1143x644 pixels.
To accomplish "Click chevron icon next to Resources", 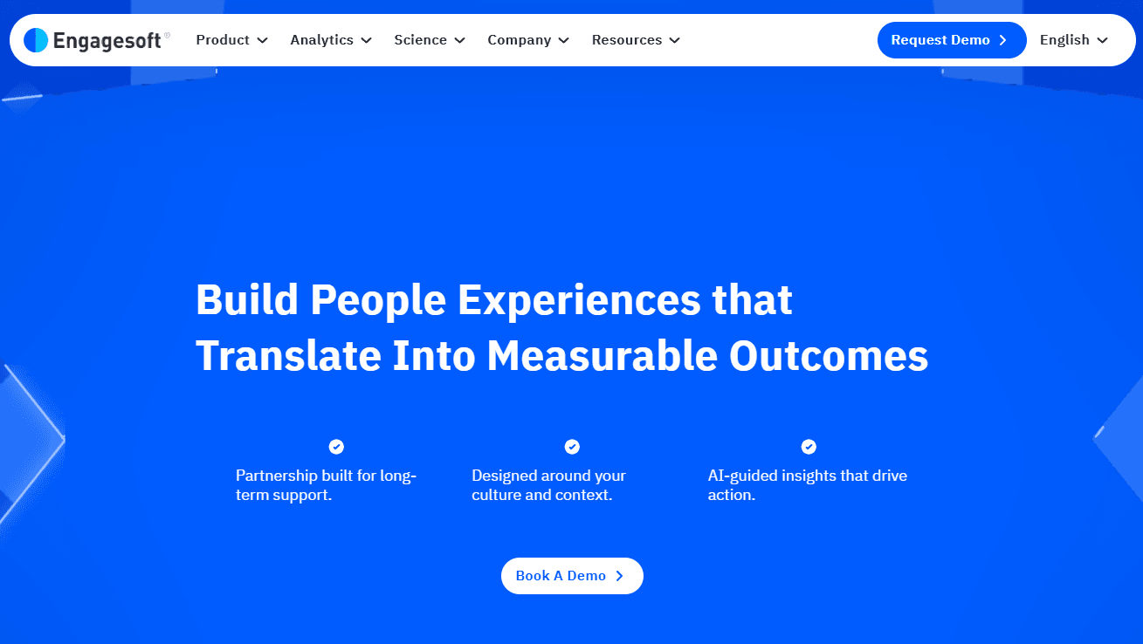I will coord(674,40).
